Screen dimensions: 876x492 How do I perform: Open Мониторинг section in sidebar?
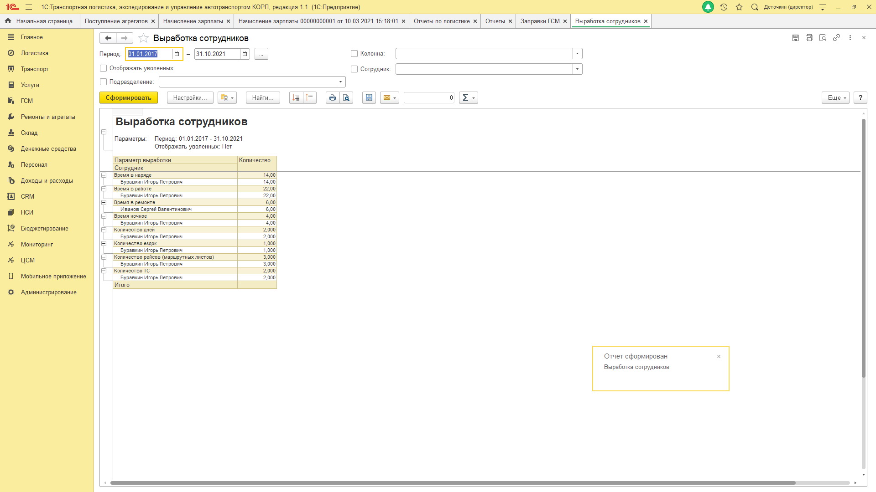coord(37,244)
